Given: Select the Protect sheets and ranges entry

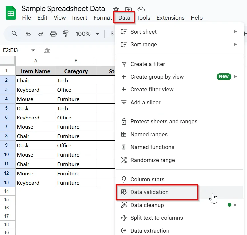Looking at the screenshot, I should point(179,121).
